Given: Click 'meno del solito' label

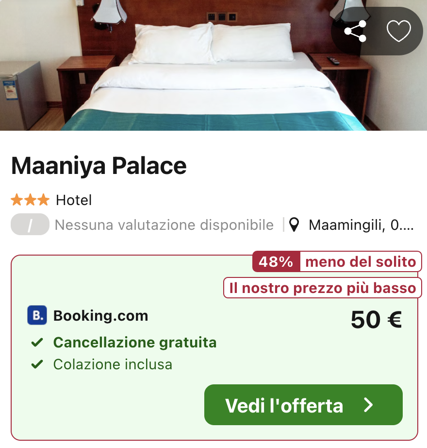Looking at the screenshot, I should pyautogui.click(x=361, y=262).
